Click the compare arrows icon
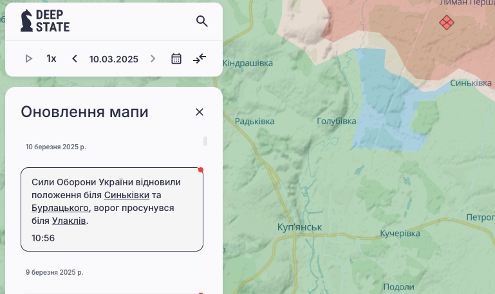 pos(200,59)
